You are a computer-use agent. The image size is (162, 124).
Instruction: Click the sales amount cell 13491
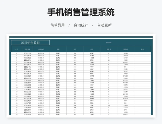[126, 69]
